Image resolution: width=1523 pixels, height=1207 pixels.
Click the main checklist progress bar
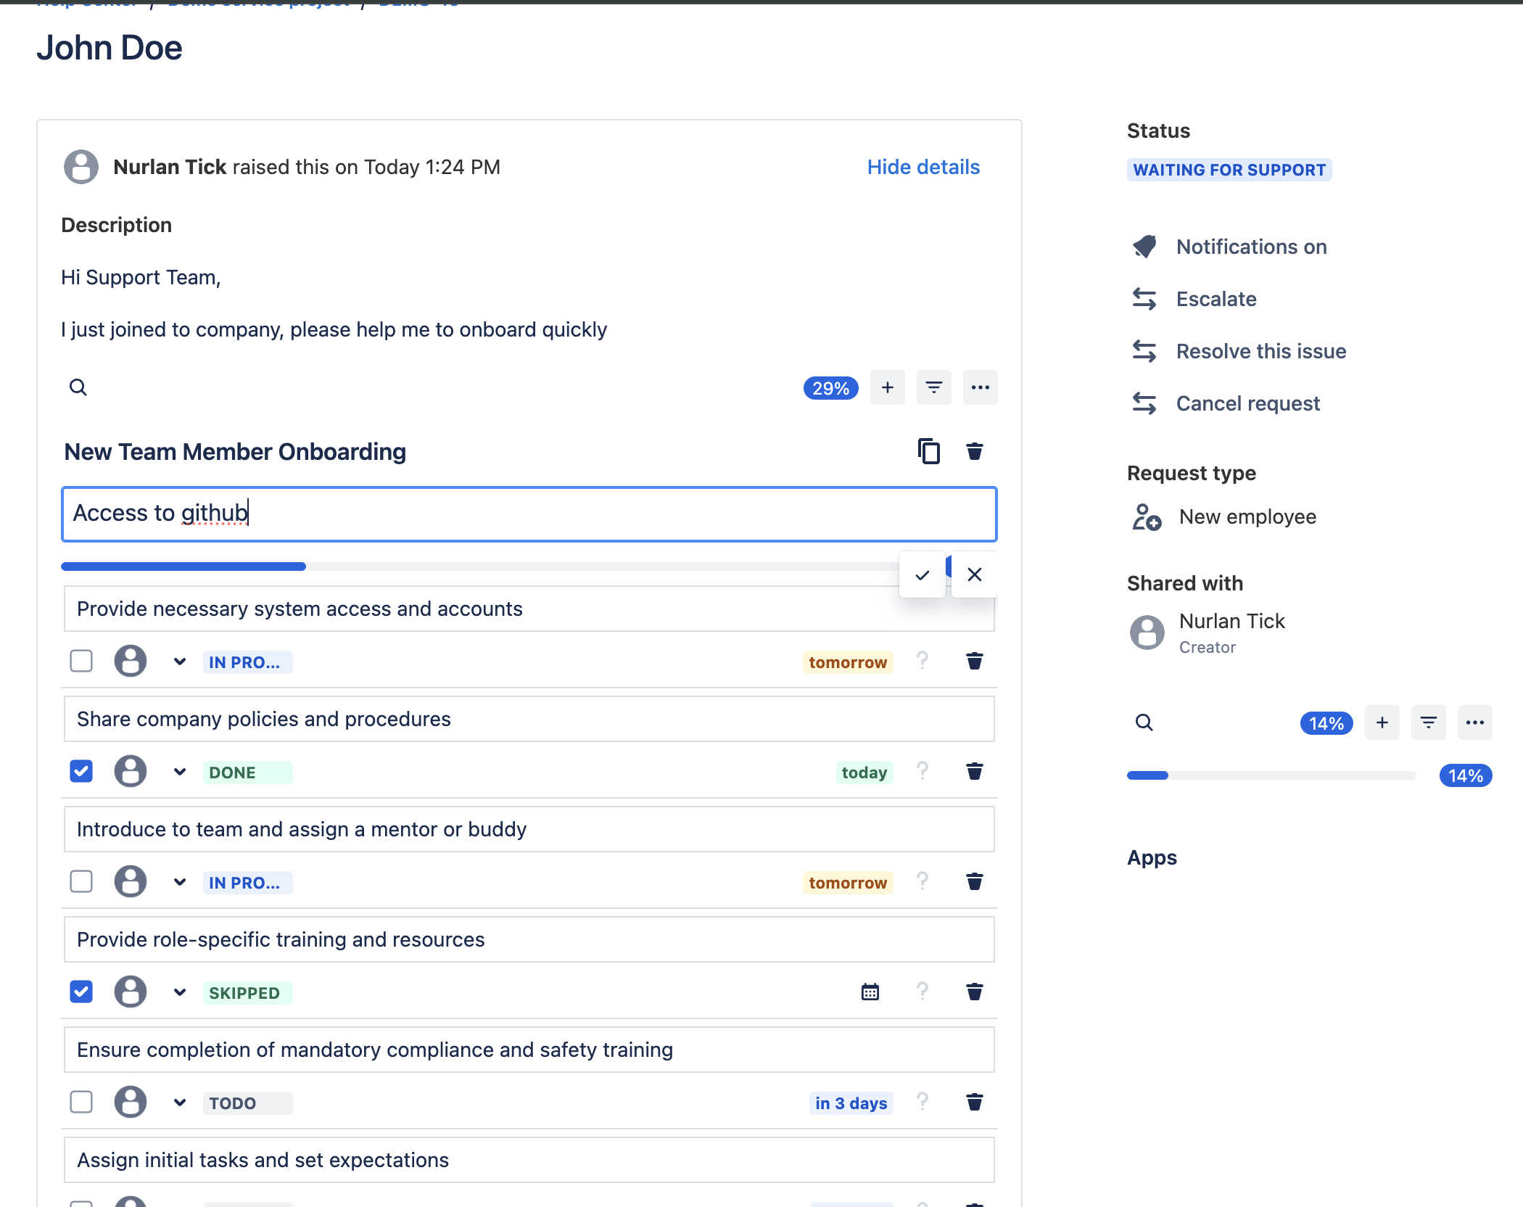[480, 567]
